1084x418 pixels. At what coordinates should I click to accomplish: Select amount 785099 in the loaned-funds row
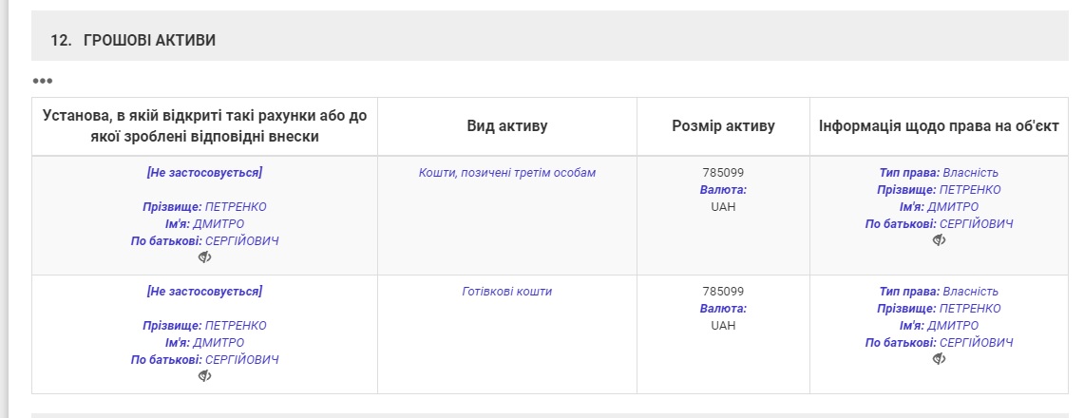coord(723,173)
